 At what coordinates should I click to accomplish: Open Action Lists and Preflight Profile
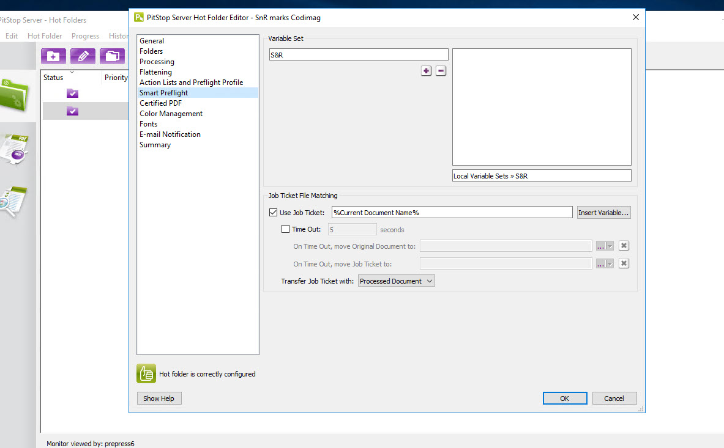191,83
